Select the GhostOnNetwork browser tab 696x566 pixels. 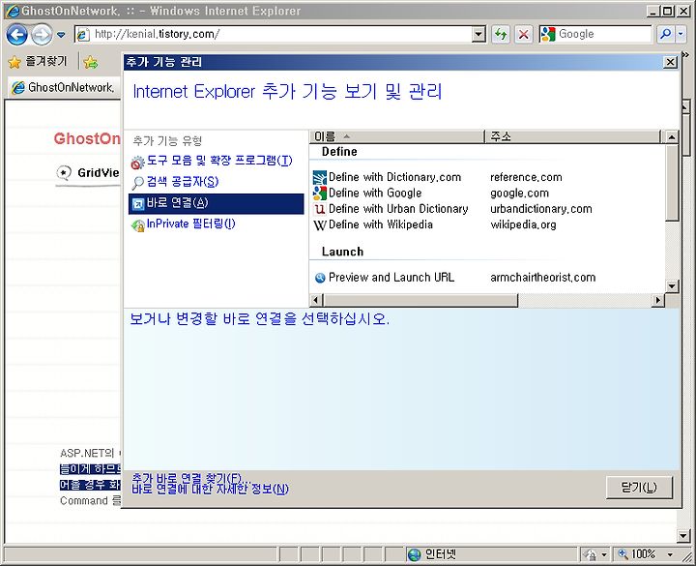64,87
